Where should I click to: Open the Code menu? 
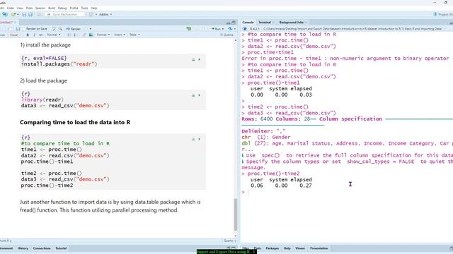10,8
